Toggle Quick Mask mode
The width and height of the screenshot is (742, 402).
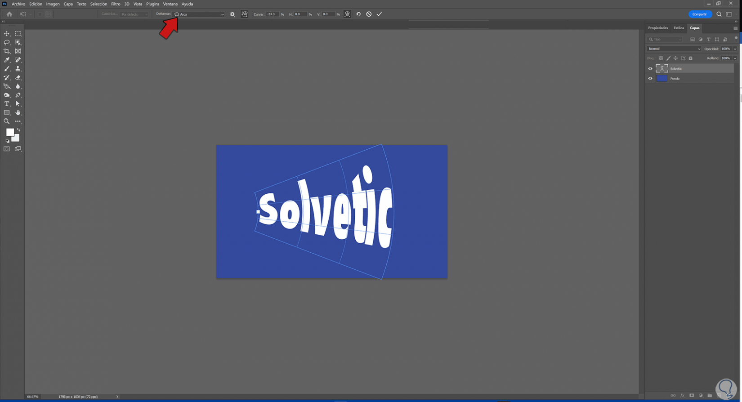click(7, 149)
